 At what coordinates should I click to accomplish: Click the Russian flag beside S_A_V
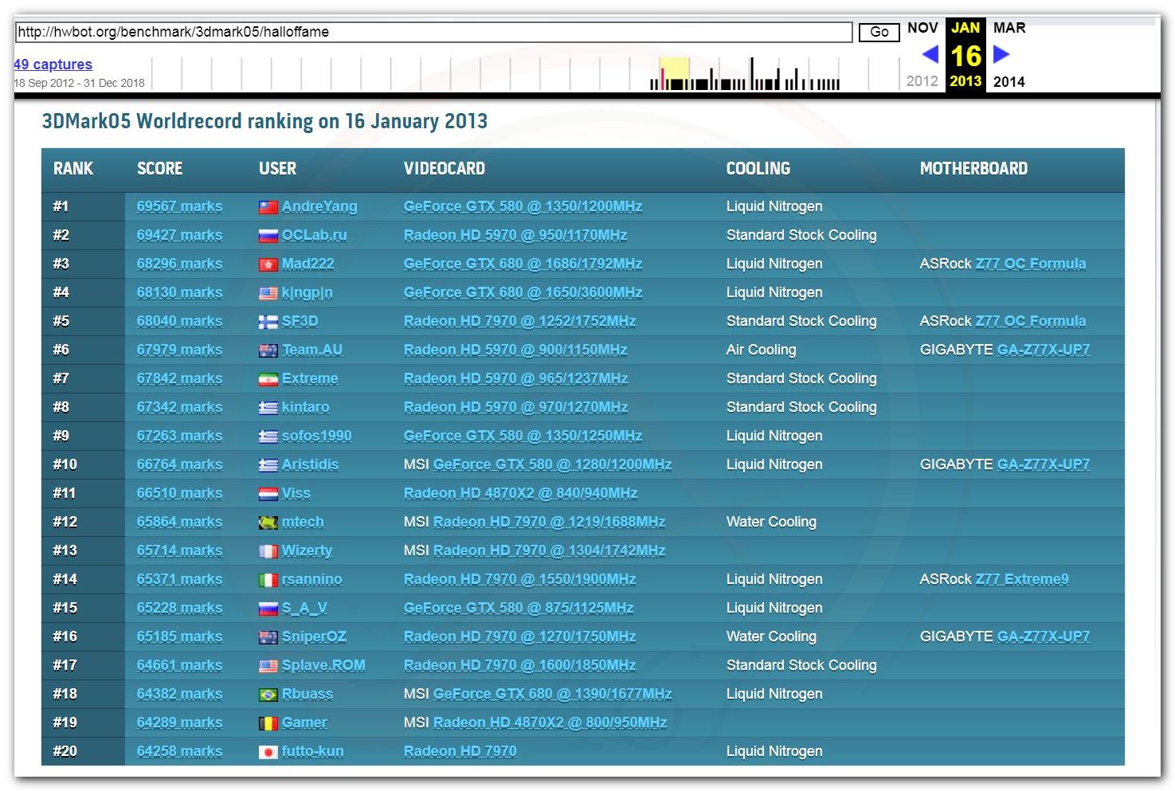pos(268,609)
